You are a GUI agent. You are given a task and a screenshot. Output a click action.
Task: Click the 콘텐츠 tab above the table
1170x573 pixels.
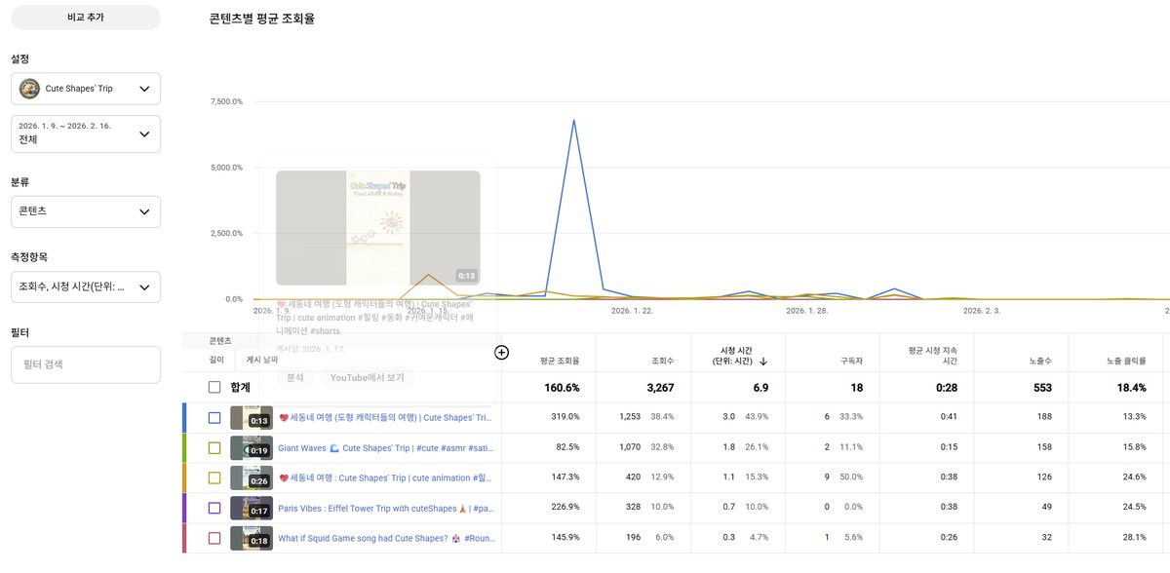pos(220,341)
